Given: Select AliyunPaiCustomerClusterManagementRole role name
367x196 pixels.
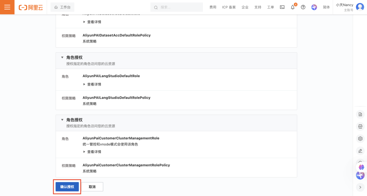Looking at the screenshot, I should click(121, 138).
